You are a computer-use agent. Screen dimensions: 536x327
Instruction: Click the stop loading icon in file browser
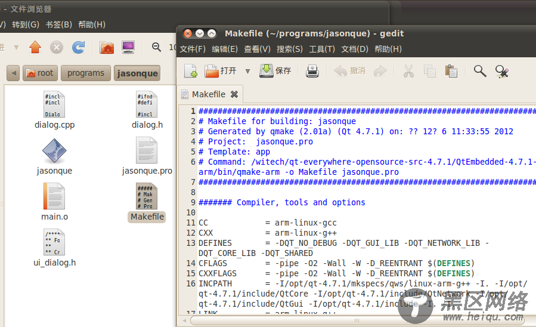coord(57,47)
